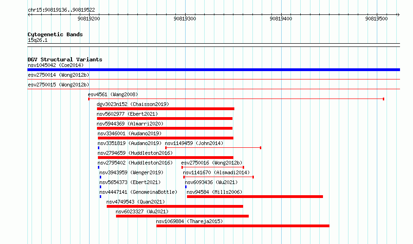
Task: Click the small blue nsv6093436 marker
Action: coord(186,187)
